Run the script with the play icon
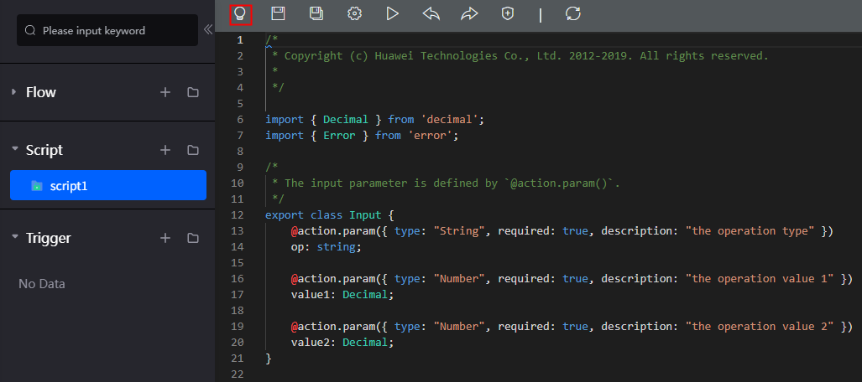862x382 pixels. (393, 13)
